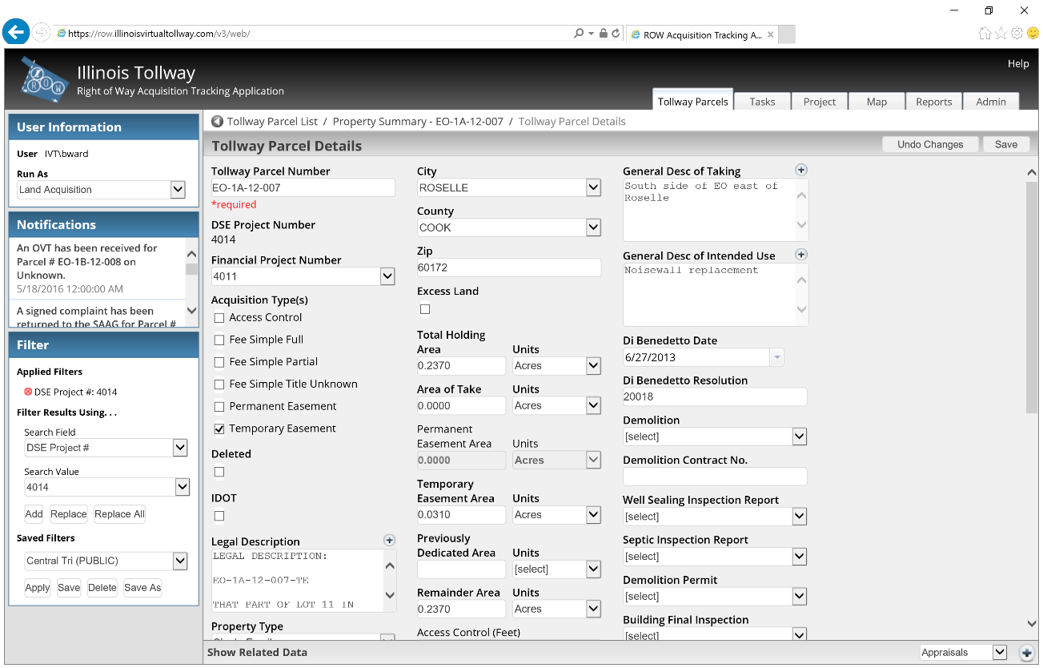
Task: Open the Legal Description expand icon
Action: [x=389, y=541]
